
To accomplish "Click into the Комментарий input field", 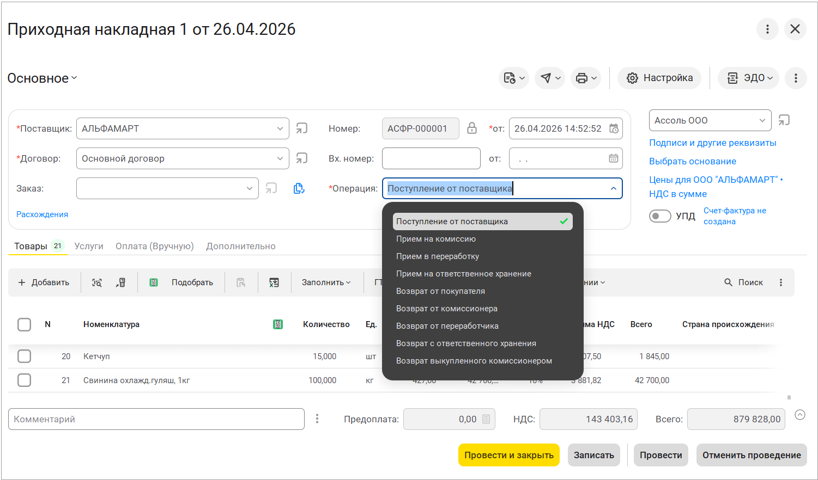I will [x=156, y=419].
